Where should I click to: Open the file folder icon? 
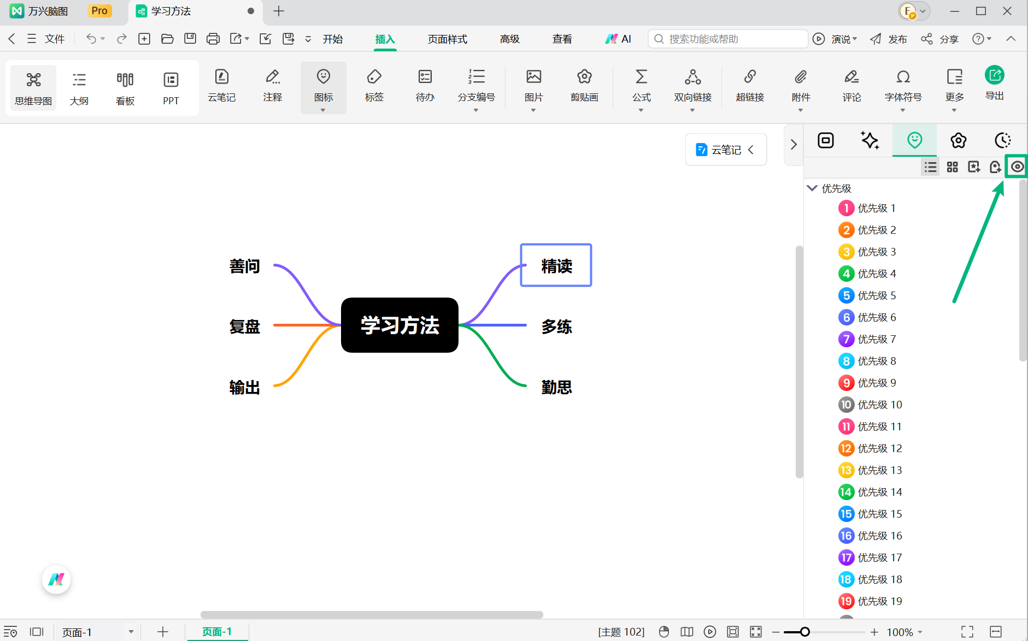pyautogui.click(x=167, y=39)
